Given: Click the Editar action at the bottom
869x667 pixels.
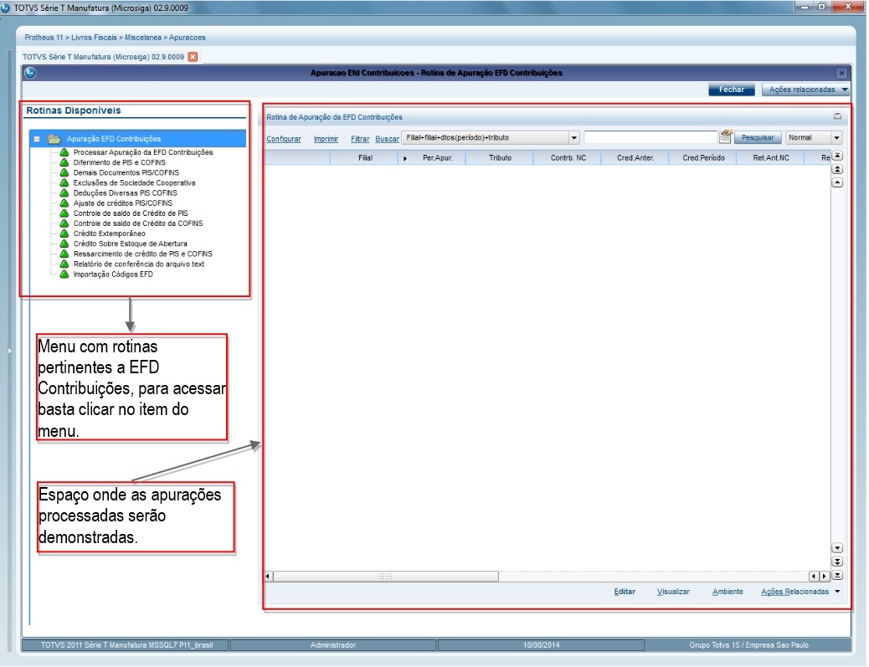Looking at the screenshot, I should [x=625, y=592].
